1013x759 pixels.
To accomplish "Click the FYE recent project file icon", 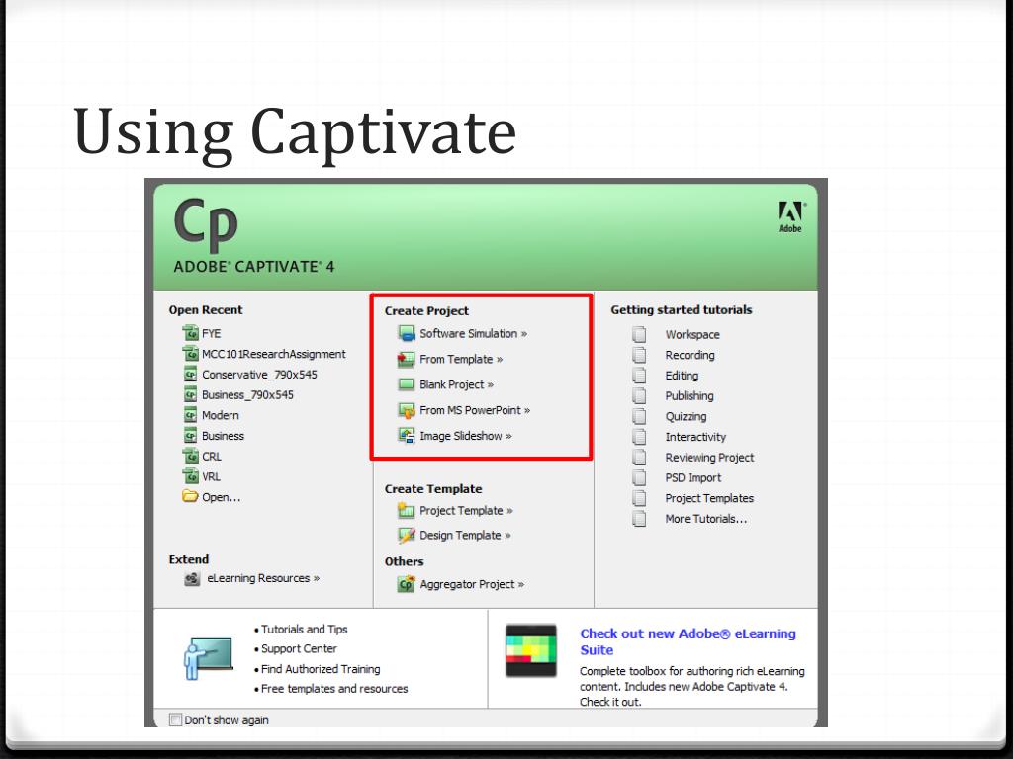I will (x=191, y=333).
